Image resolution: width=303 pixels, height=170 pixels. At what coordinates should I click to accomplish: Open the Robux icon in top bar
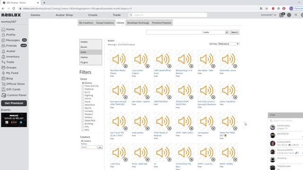click(x=289, y=15)
